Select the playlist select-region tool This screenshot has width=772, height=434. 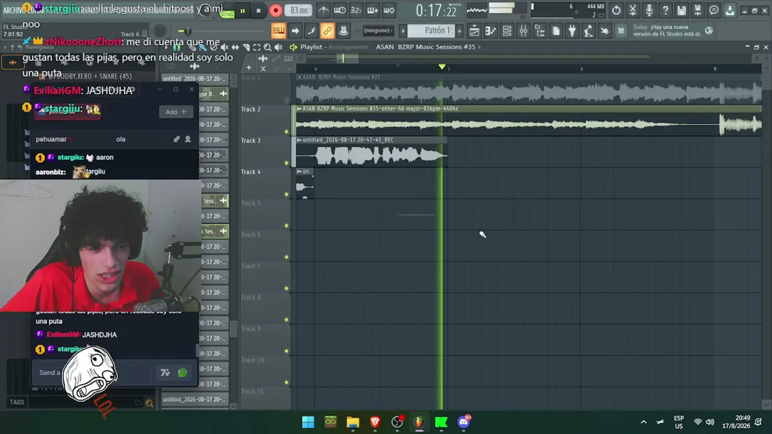pyautogui.click(x=257, y=47)
